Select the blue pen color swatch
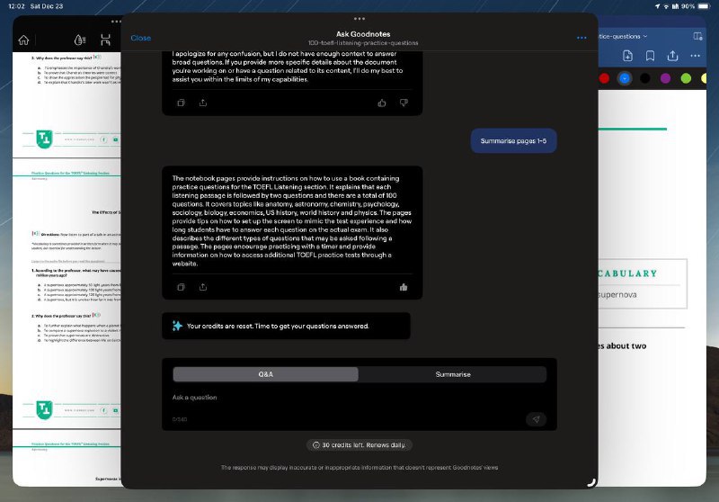Viewport: 719px width, 502px height. pyautogui.click(x=625, y=78)
